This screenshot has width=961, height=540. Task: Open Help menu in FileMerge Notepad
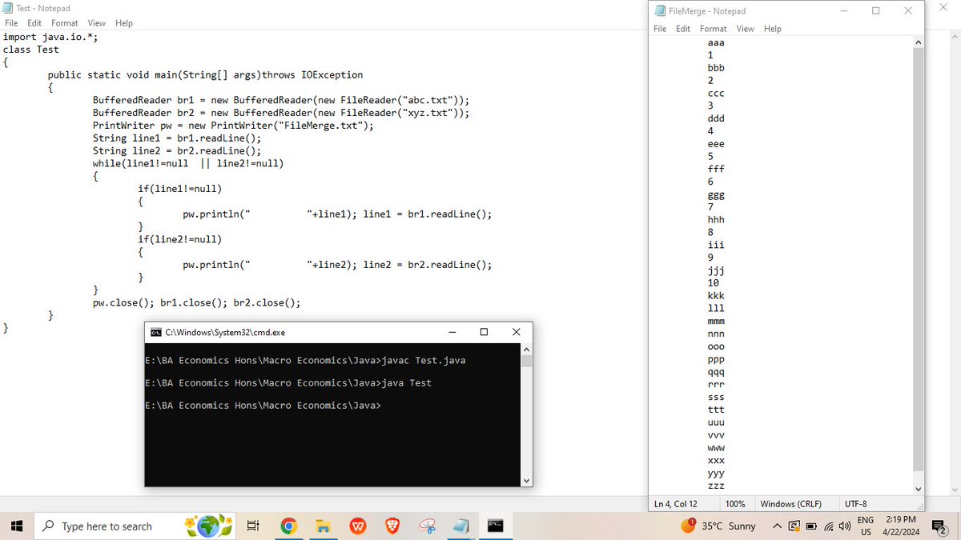coord(773,29)
